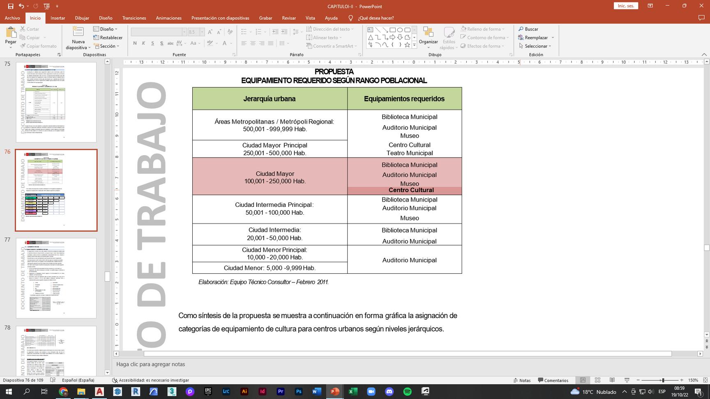Screen dimensions: 710x399
Task: Launch Spotify from the taskbar
Action: tap(407, 392)
